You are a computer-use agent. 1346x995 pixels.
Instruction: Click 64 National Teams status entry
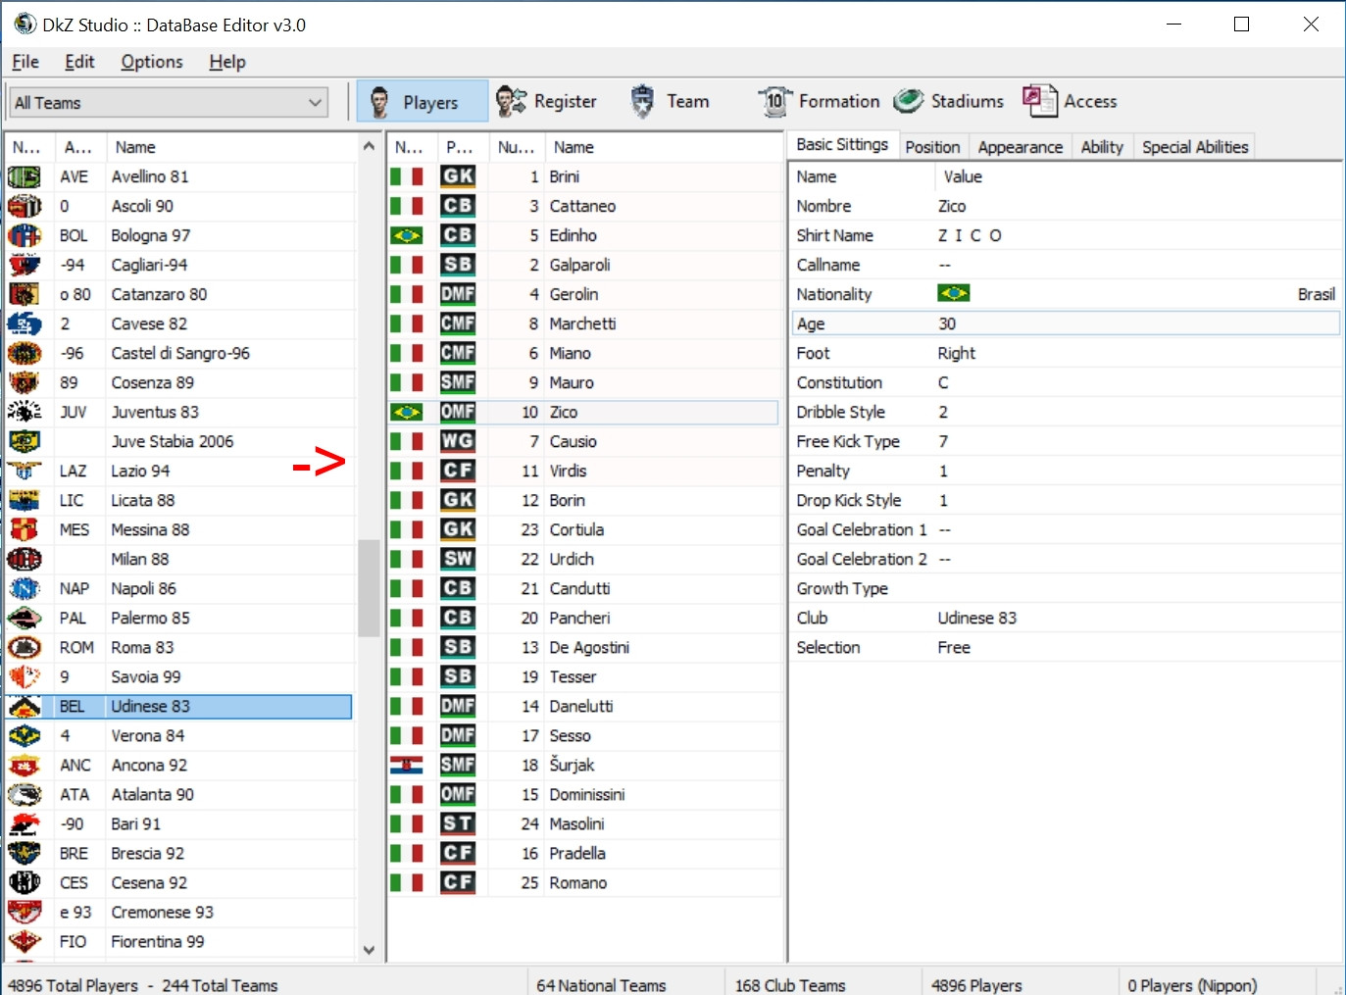coord(601,985)
